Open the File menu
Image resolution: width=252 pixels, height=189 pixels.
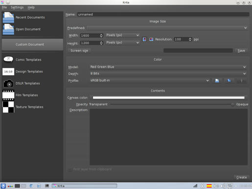(4, 7)
